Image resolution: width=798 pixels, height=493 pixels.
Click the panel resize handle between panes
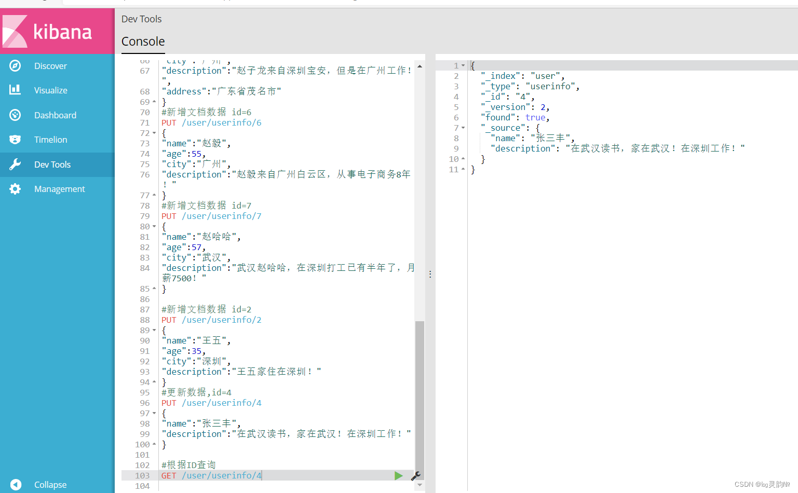(430, 273)
